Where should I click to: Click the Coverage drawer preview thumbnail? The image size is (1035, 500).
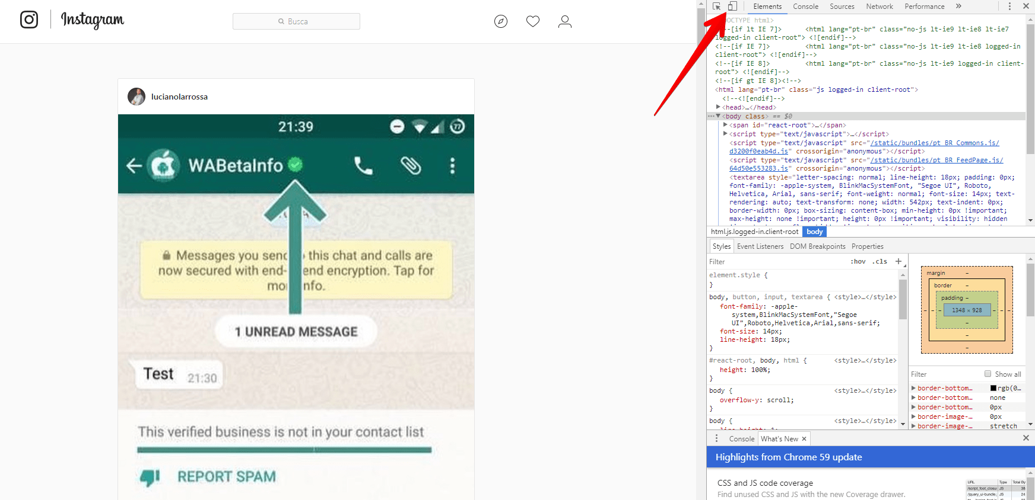coord(996,490)
